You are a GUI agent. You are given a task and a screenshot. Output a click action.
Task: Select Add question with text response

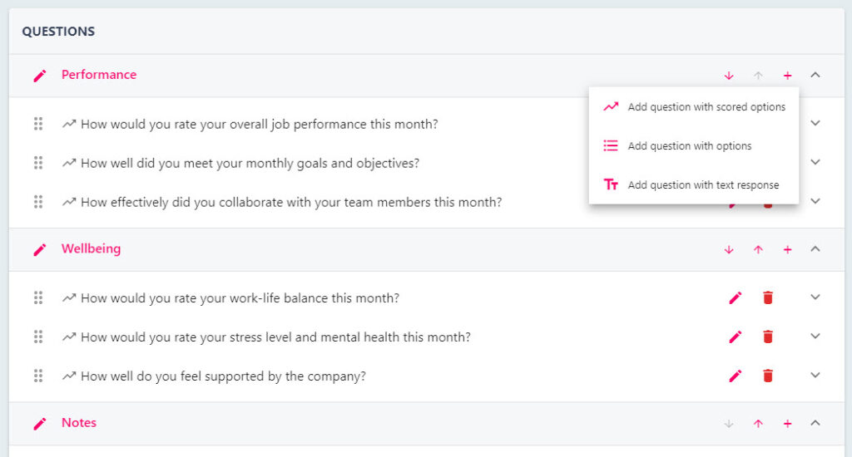694,185
